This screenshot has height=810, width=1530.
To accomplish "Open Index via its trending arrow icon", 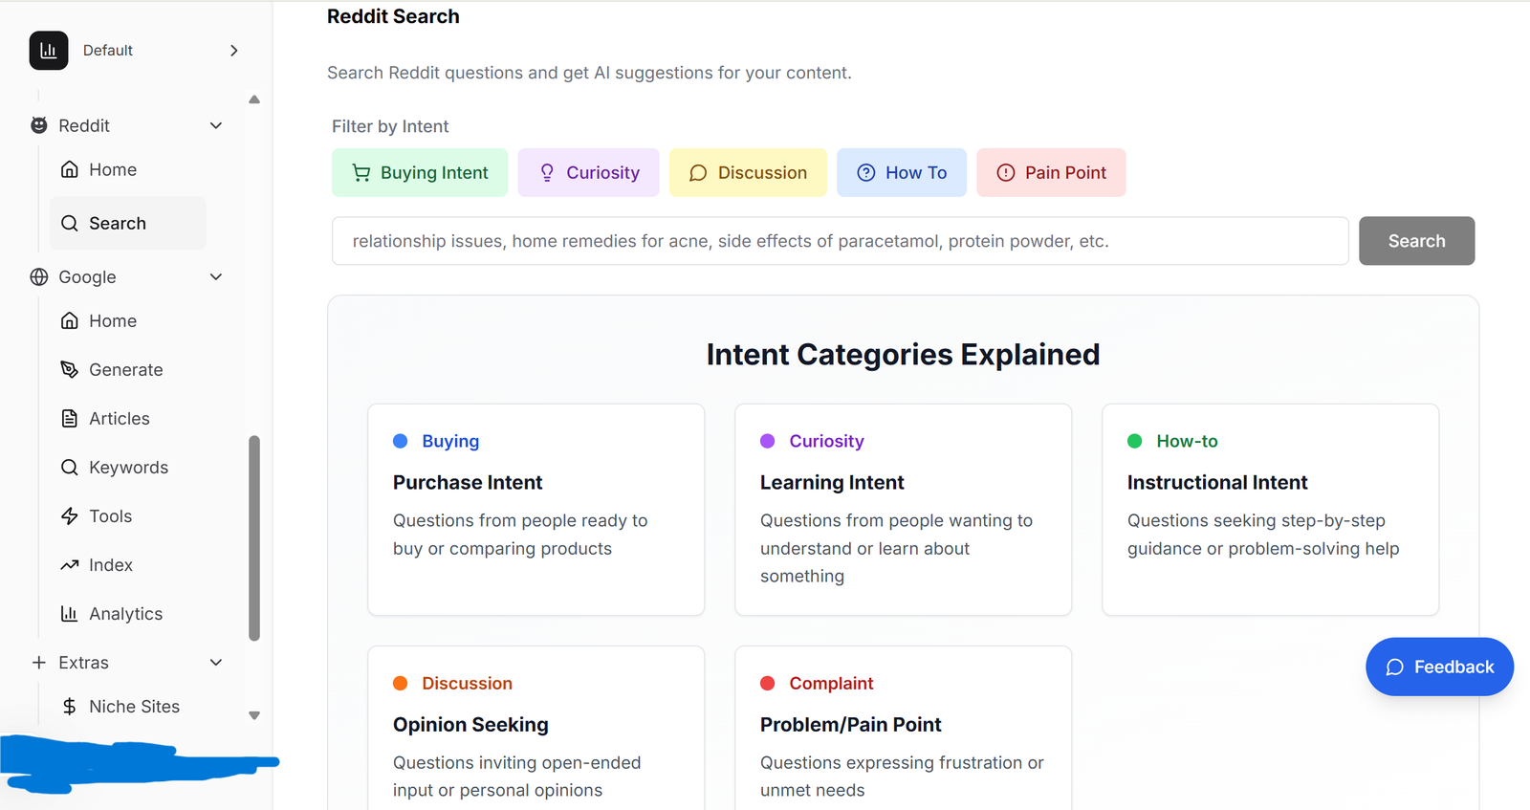I will pyautogui.click(x=70, y=565).
